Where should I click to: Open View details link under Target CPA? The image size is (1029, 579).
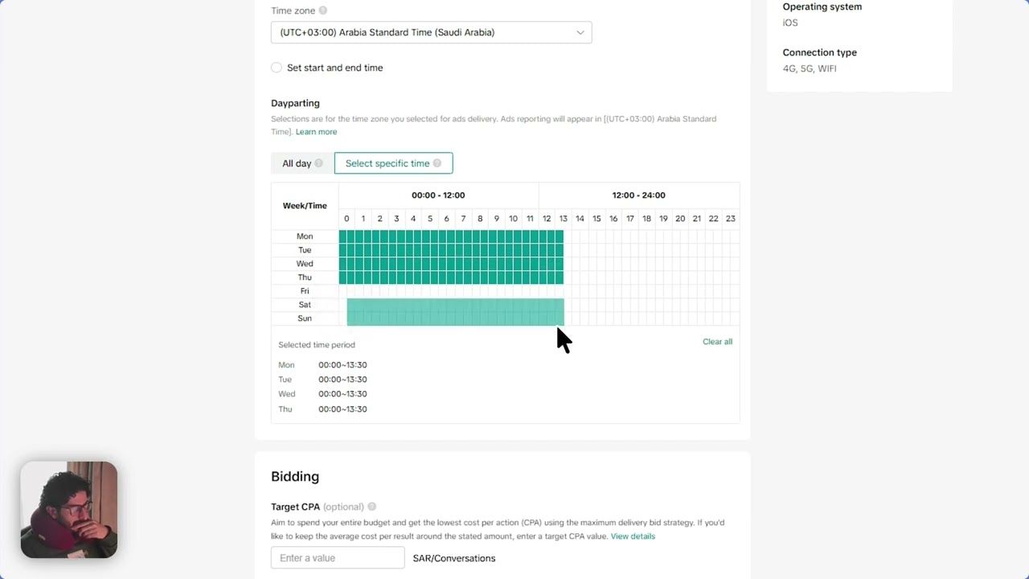[x=633, y=536]
